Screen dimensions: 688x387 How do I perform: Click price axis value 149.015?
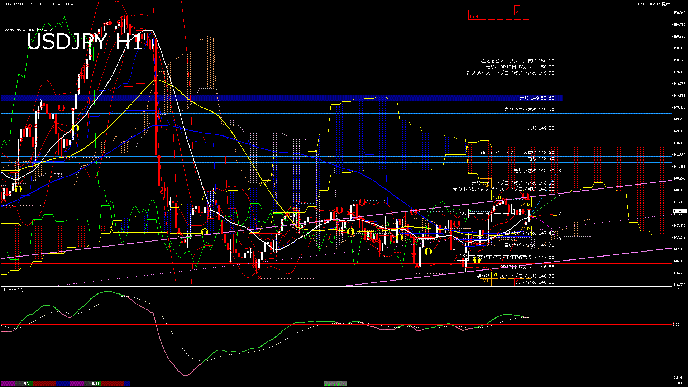click(679, 131)
